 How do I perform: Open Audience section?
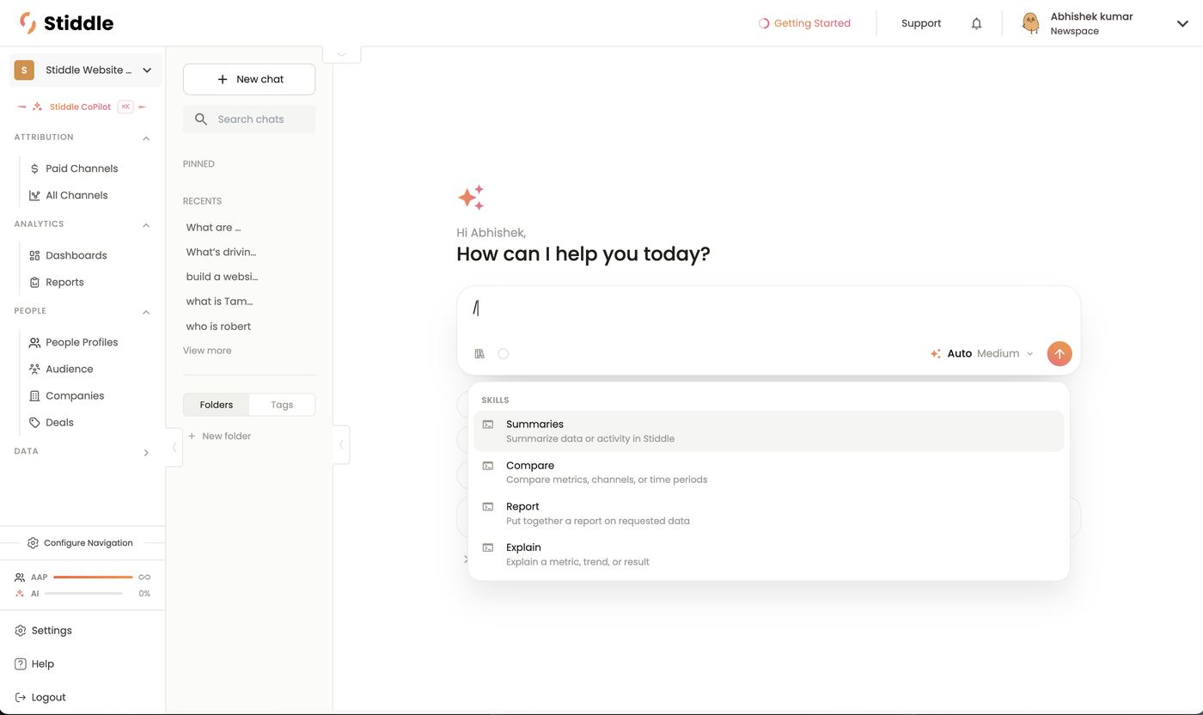[61, 369]
